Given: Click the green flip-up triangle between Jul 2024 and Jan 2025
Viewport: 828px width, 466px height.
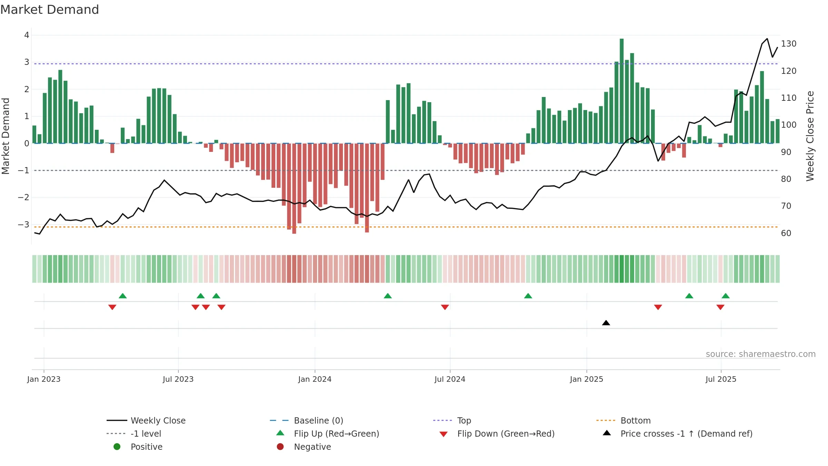Looking at the screenshot, I should (528, 296).
